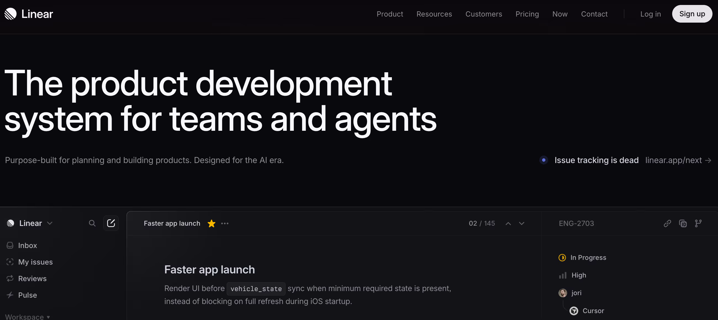Copy the issue link with the link icon

[x=667, y=223]
